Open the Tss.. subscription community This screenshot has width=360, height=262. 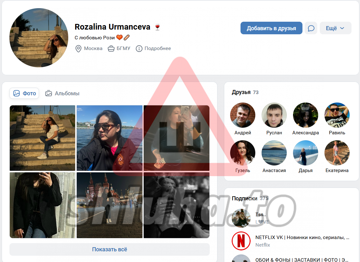click(261, 215)
